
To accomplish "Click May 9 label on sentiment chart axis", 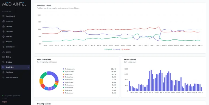I will click(158, 45).
